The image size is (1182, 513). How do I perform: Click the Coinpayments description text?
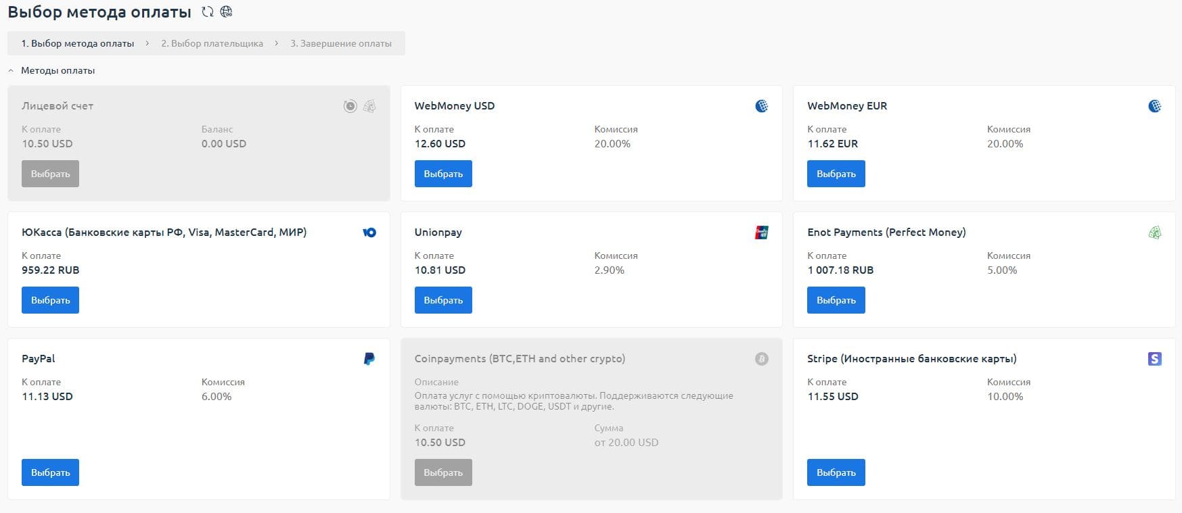pos(574,401)
